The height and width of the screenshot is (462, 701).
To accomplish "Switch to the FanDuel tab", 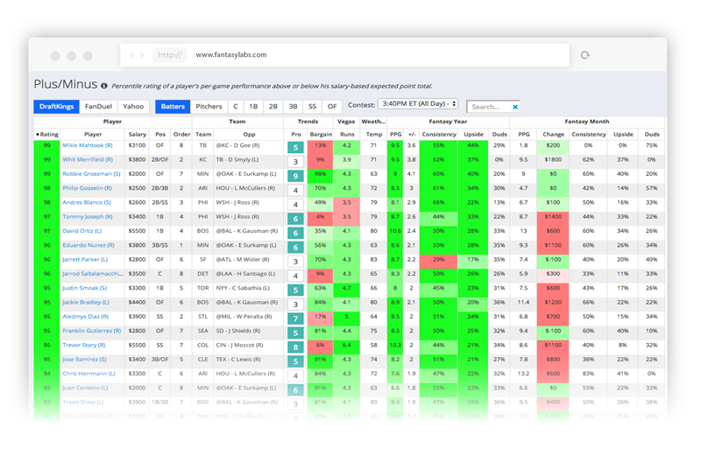I will pyautogui.click(x=98, y=106).
